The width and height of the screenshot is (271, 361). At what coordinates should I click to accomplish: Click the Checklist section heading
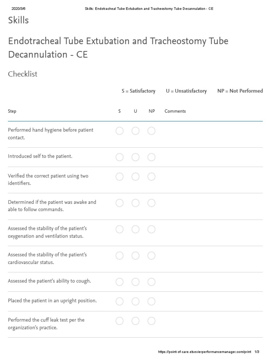23,74
